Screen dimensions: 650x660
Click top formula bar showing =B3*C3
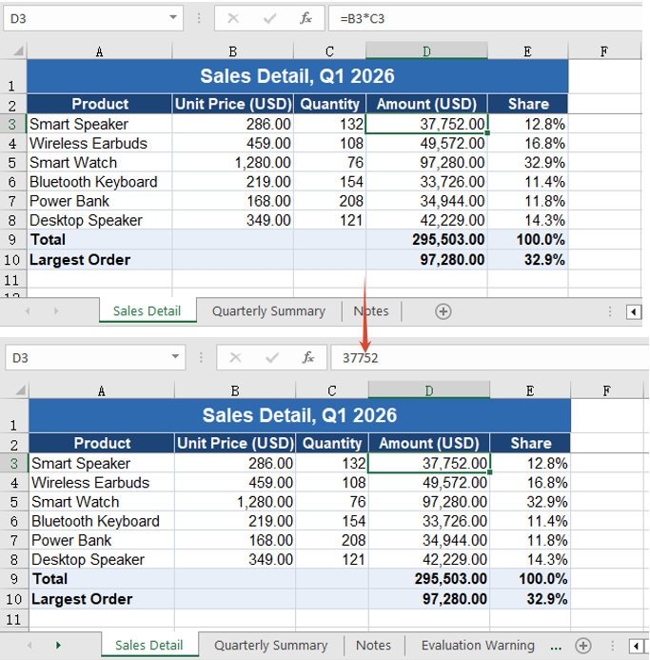pos(485,18)
